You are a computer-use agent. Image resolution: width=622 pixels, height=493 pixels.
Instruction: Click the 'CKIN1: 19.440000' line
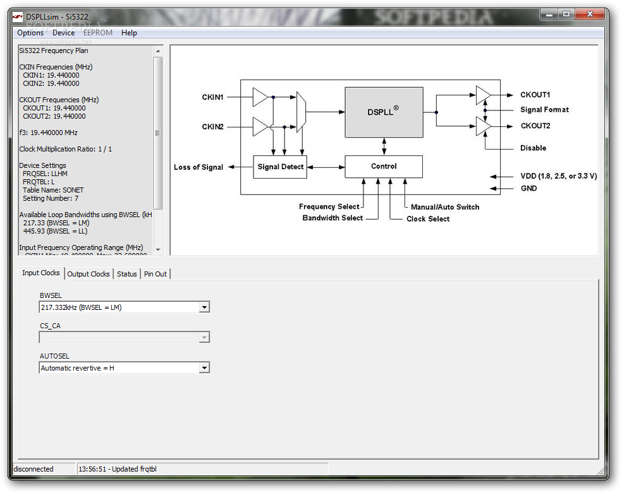tap(51, 75)
